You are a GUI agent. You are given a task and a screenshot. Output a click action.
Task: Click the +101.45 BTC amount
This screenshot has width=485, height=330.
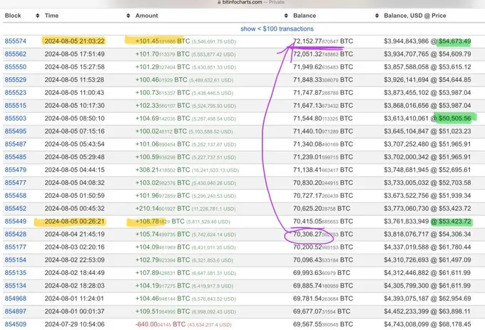click(163, 41)
